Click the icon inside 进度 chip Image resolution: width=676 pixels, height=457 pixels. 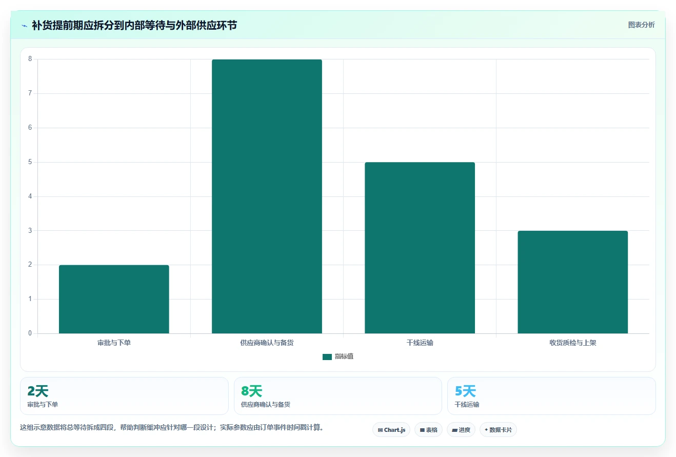(454, 430)
